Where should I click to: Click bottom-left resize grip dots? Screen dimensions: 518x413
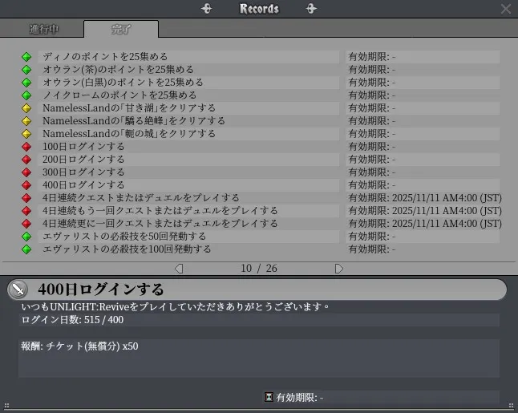(6, 406)
